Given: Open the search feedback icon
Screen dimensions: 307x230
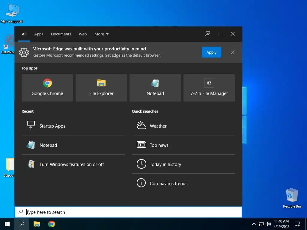Looking at the screenshot, I should tap(207, 34).
